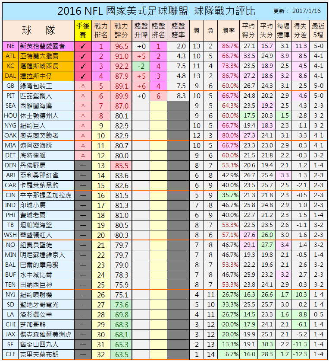
Task: Click team name 傑克森維爾美洲虎
Action: click(x=46, y=334)
